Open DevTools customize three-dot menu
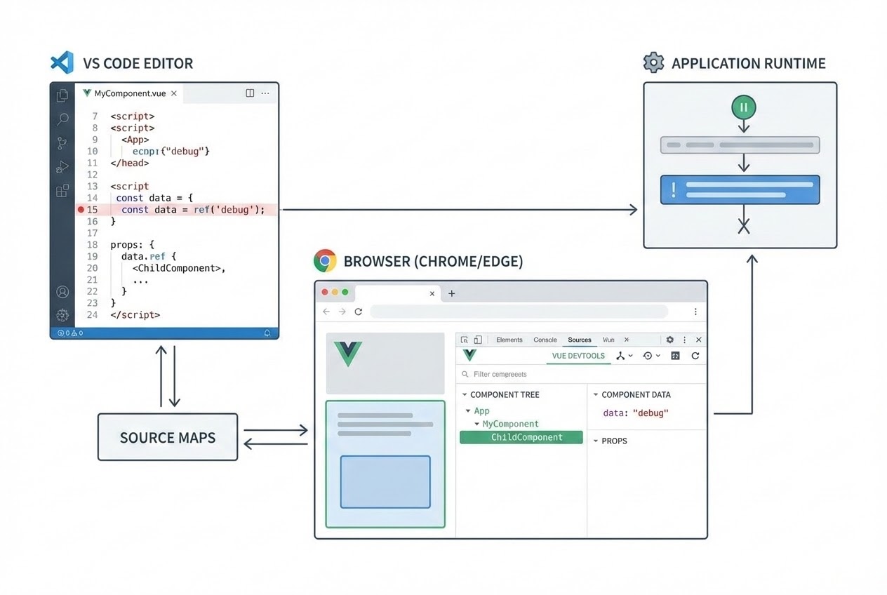887x595 pixels. click(685, 340)
